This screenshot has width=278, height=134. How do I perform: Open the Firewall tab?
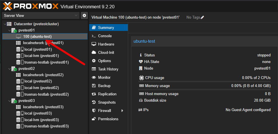coord(108,111)
